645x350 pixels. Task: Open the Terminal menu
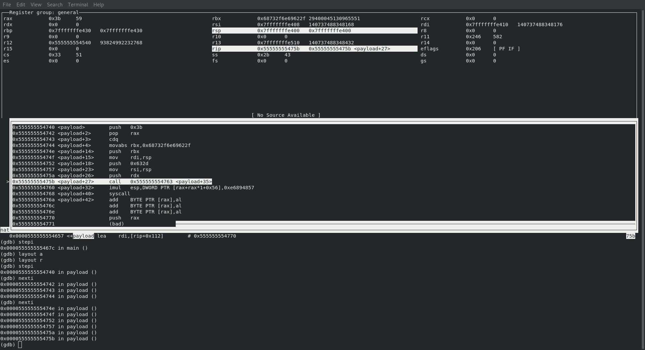click(x=78, y=5)
